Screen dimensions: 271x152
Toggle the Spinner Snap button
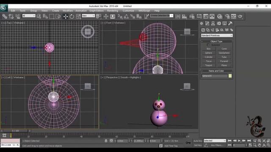point(139,16)
